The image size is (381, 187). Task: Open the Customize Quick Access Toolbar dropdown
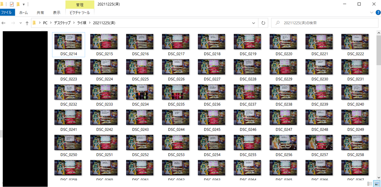tap(24, 4)
